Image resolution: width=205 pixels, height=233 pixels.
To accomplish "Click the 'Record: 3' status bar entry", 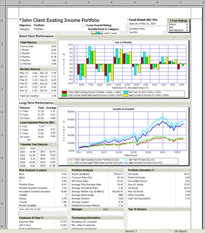I will coord(131,231).
